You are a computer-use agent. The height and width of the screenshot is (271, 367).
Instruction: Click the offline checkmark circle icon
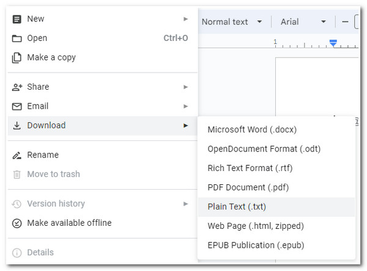17,223
